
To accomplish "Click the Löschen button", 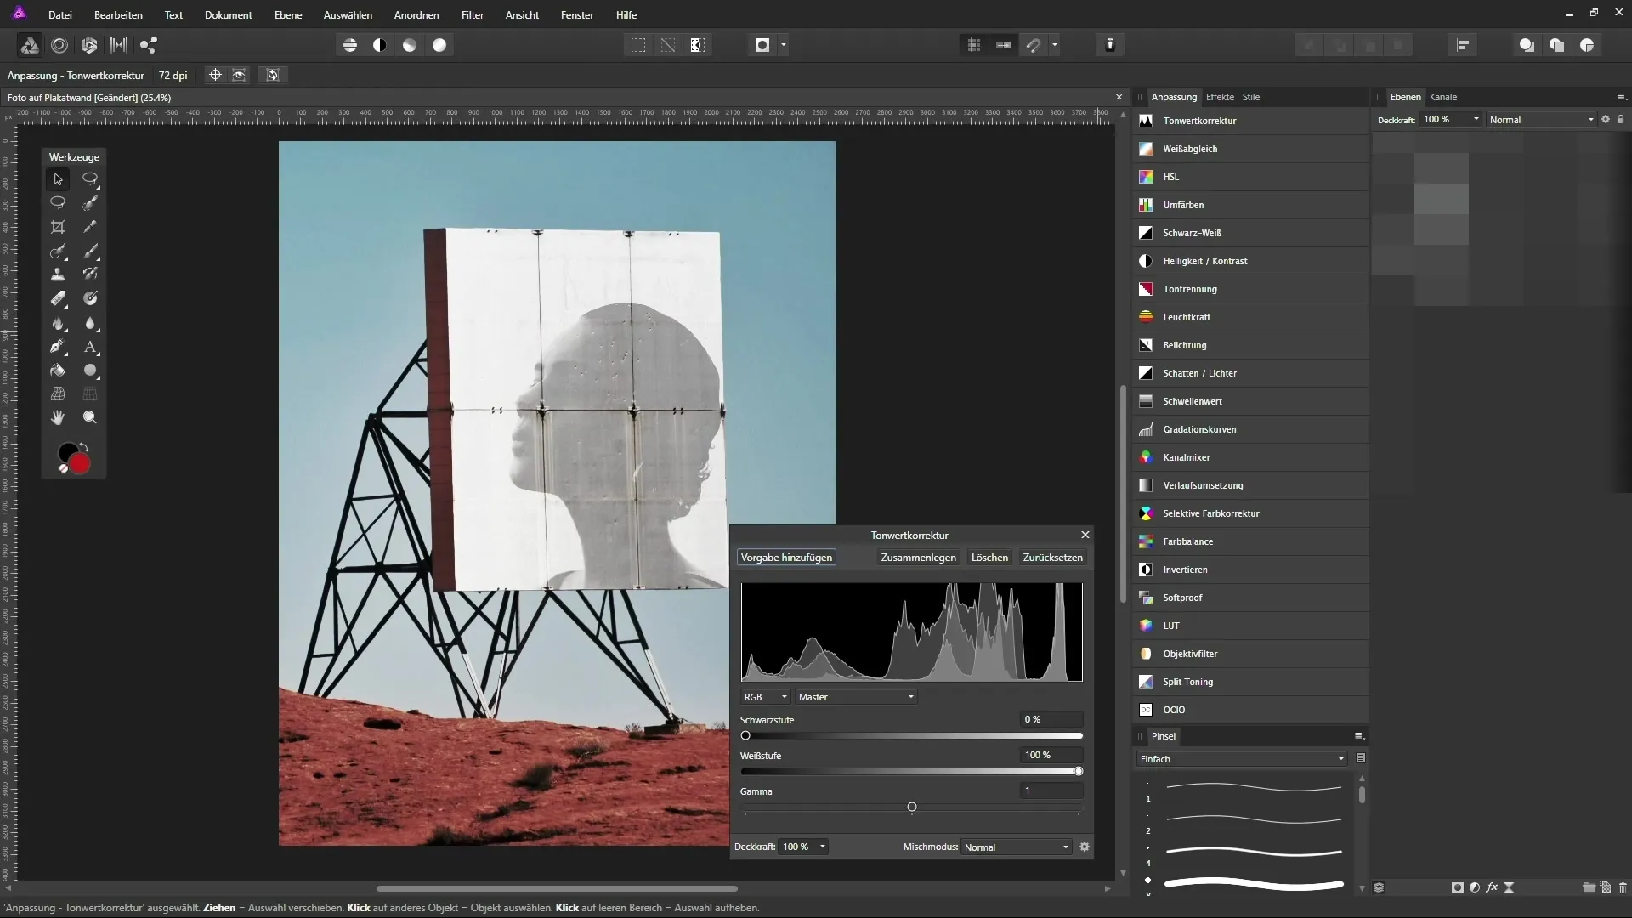I will [989, 558].
